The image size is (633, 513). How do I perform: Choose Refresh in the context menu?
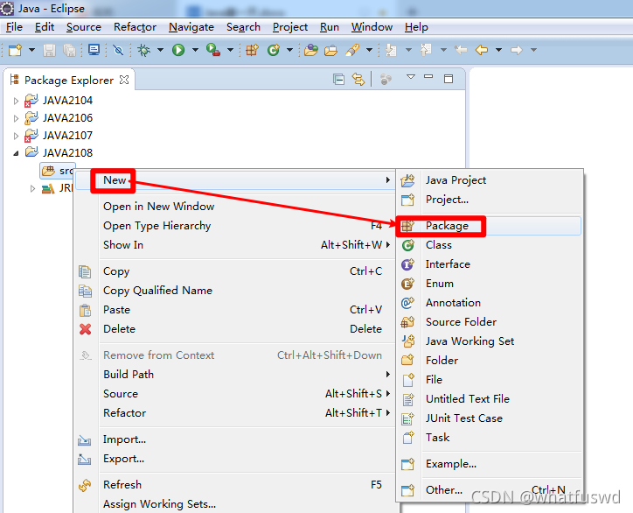234,484
